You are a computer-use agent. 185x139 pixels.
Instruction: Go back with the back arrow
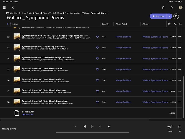[x=13, y=8]
